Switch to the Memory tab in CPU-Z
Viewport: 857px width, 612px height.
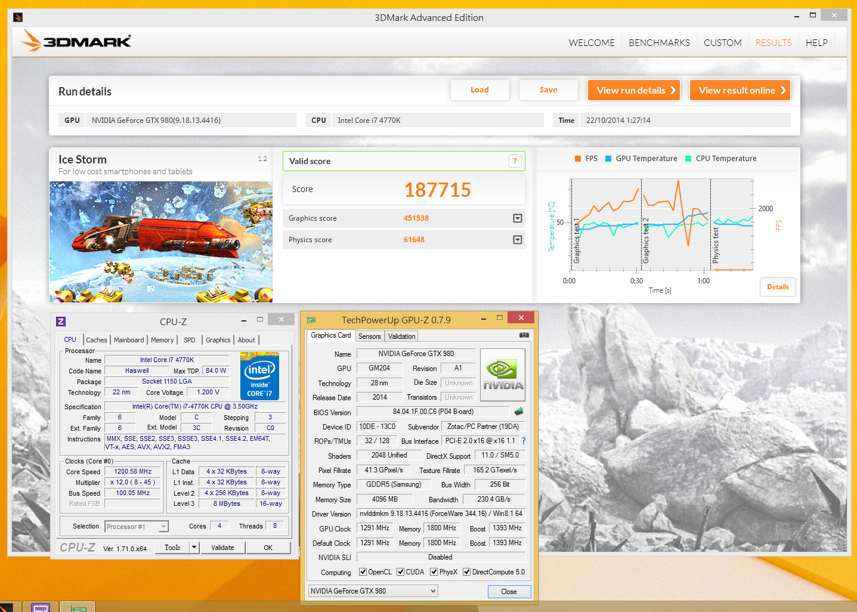pyautogui.click(x=162, y=340)
